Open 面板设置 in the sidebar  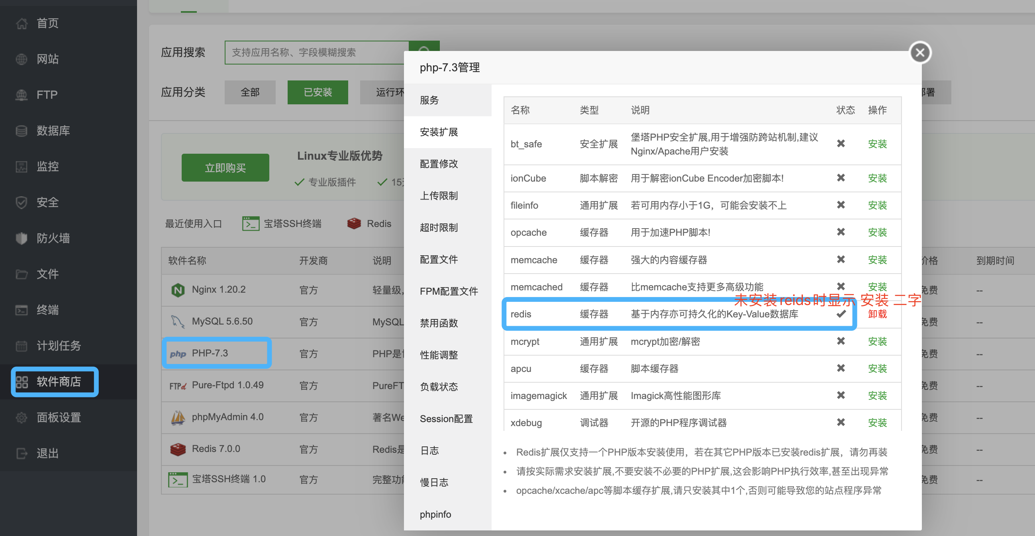pyautogui.click(x=68, y=418)
